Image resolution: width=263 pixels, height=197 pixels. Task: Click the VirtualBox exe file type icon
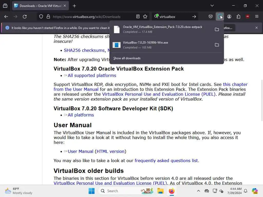(x=117, y=45)
